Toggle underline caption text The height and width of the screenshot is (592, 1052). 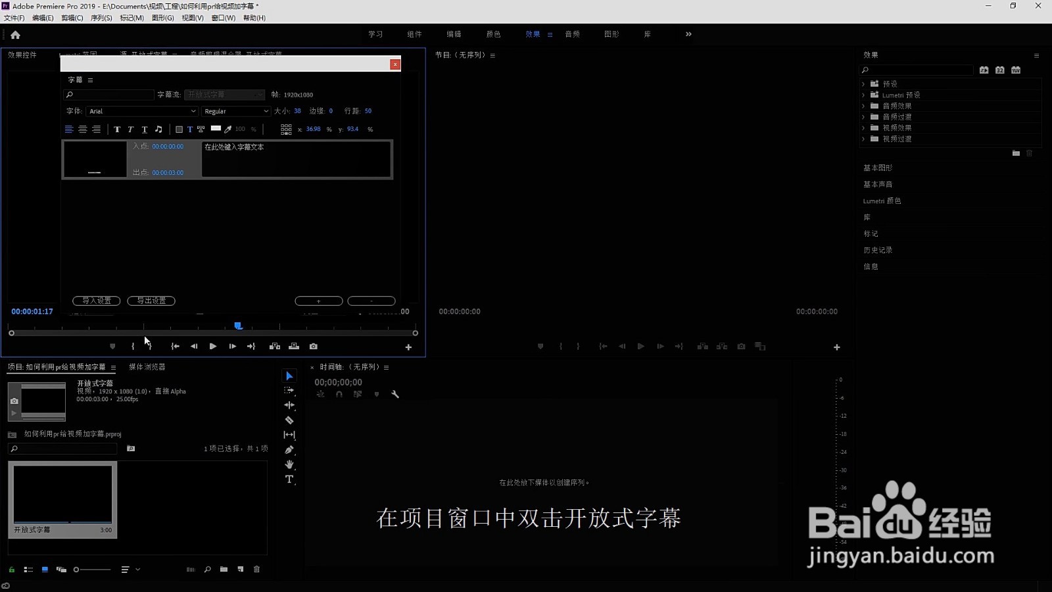(145, 130)
